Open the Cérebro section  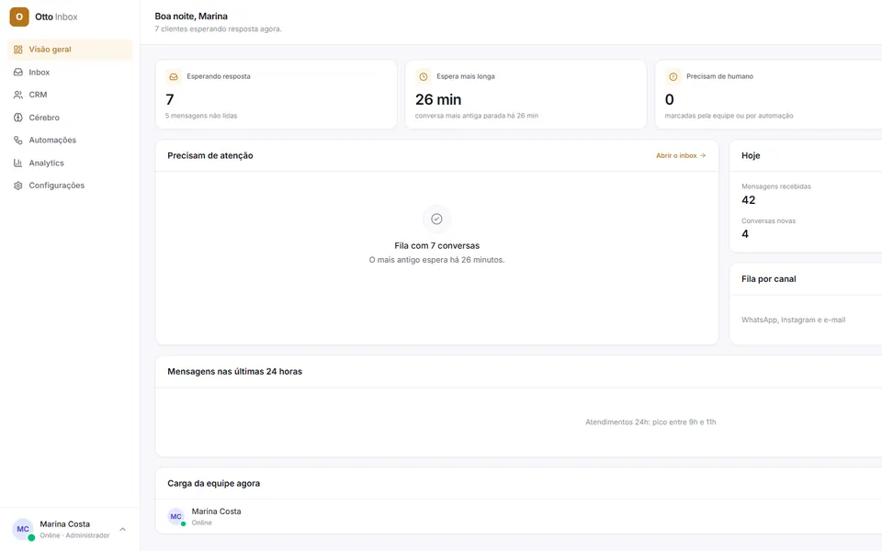tap(70, 118)
